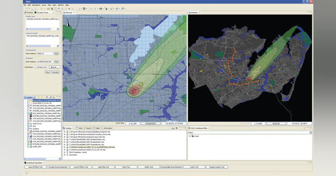Open the Navigation menu

point(36,5)
